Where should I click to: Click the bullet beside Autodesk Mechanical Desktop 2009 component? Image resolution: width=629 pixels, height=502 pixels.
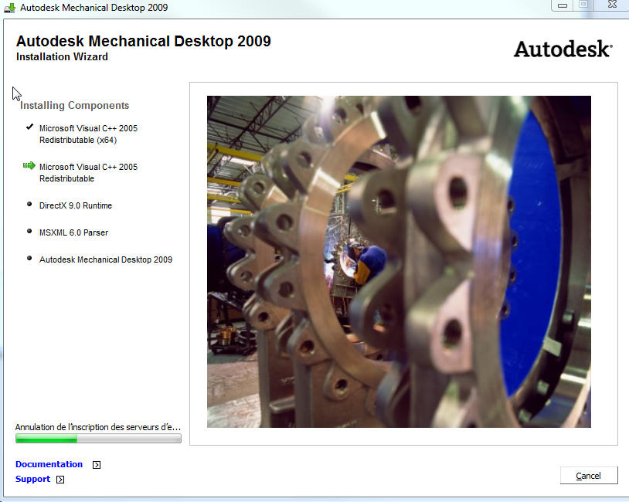(x=29, y=258)
